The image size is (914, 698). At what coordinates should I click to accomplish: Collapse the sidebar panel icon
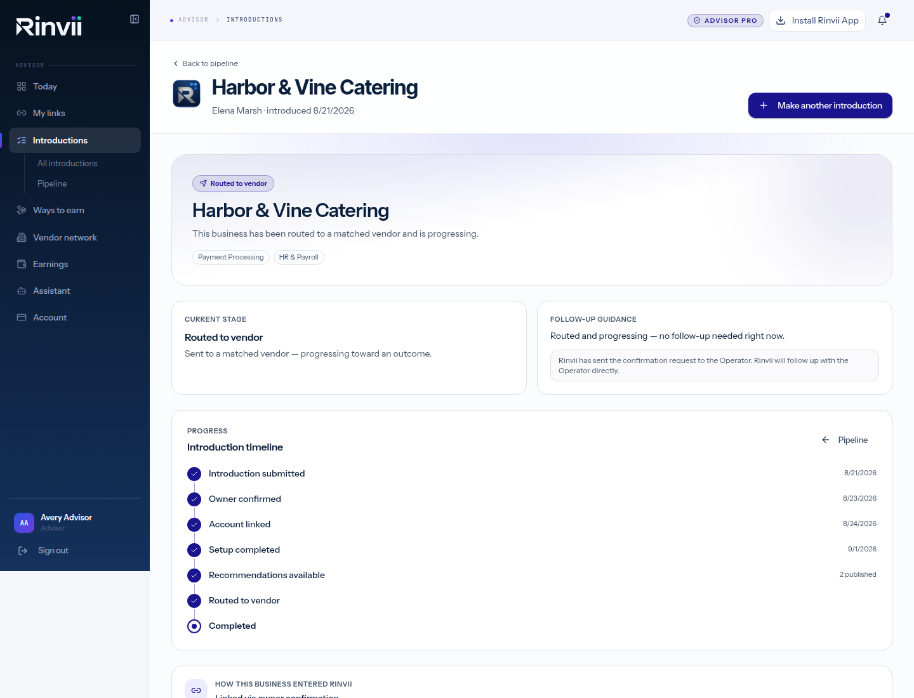[135, 19]
